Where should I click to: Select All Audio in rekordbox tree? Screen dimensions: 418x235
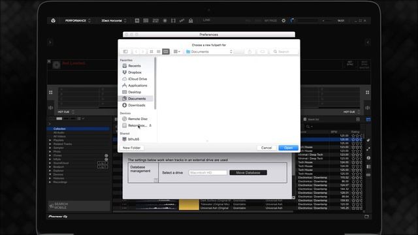click(x=59, y=133)
